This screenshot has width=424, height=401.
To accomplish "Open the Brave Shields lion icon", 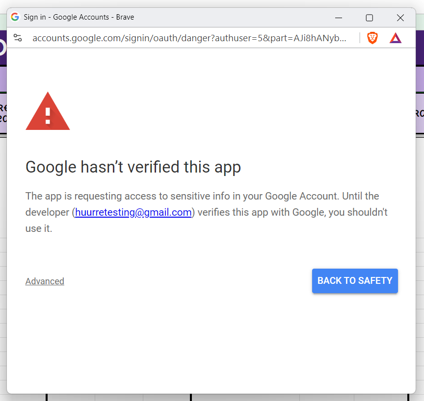I will click(x=372, y=38).
